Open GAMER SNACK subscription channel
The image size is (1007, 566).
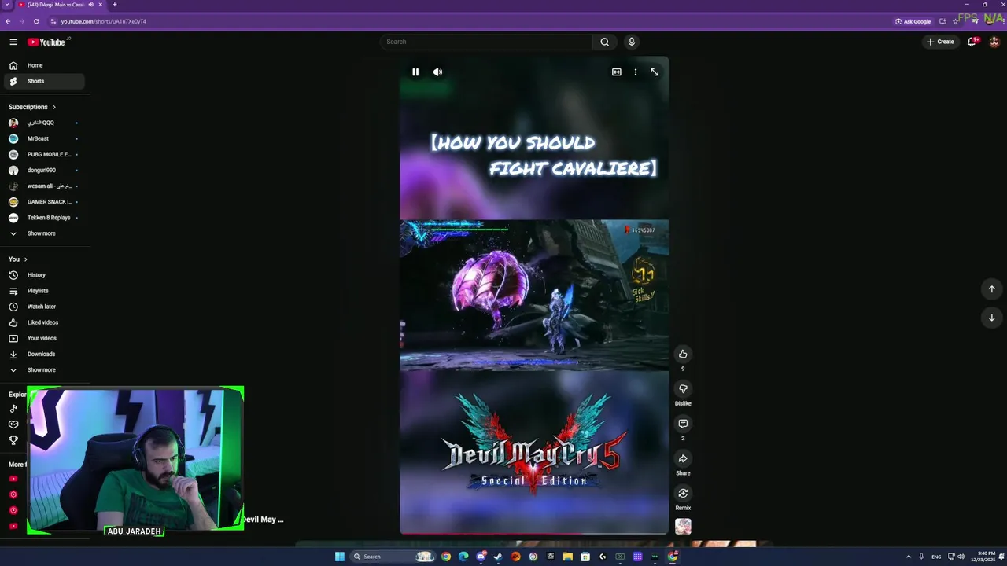pos(44,202)
